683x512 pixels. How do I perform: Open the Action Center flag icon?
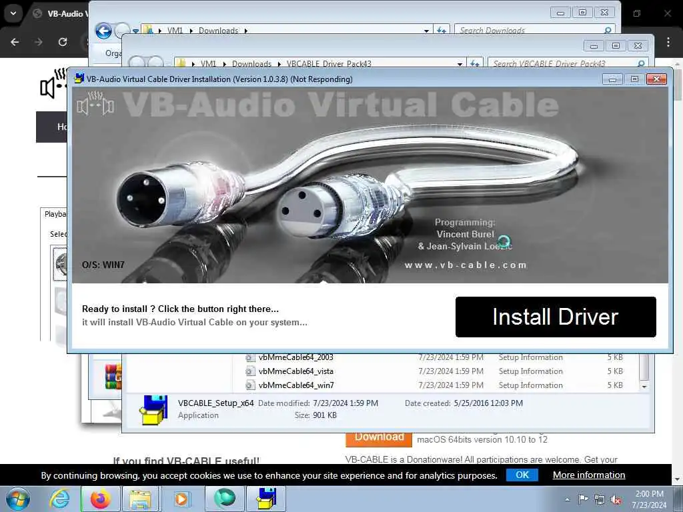click(x=583, y=499)
